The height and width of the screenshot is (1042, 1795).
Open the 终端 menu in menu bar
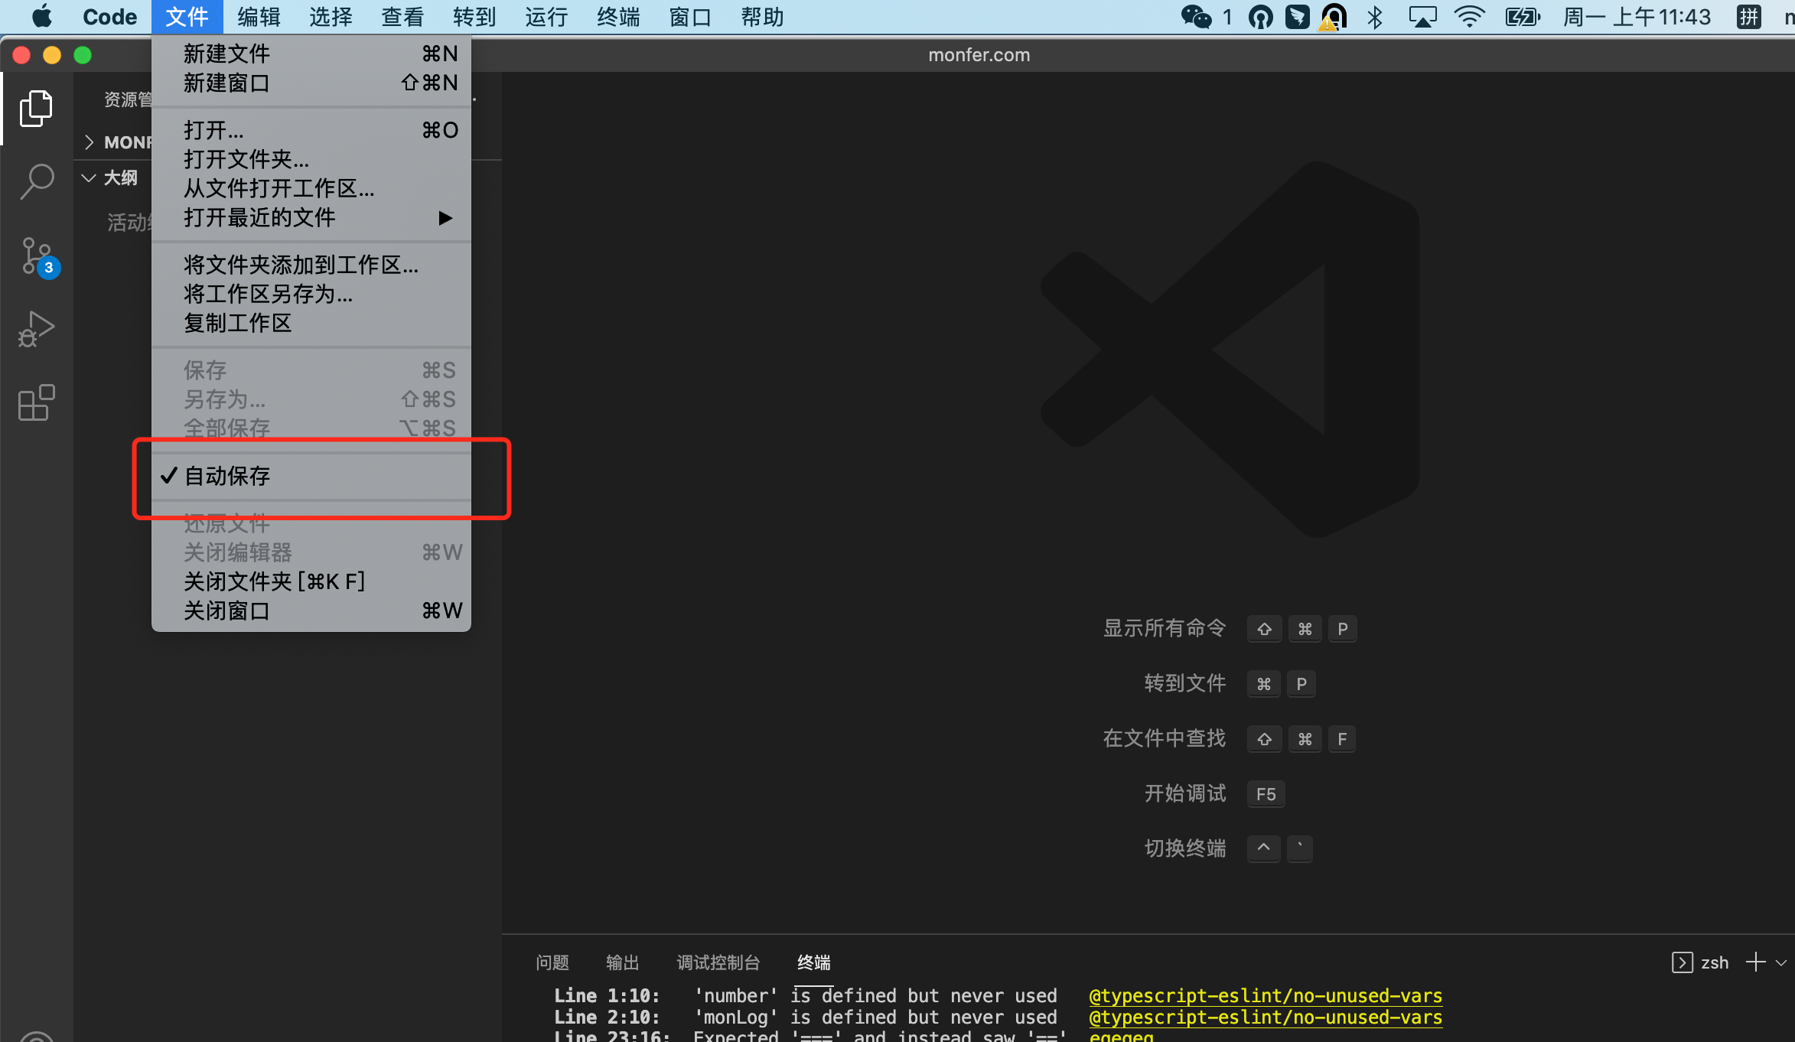(618, 17)
